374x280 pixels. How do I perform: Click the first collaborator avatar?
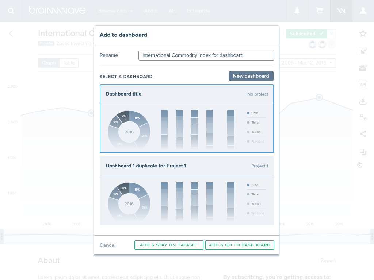pos(313,44)
